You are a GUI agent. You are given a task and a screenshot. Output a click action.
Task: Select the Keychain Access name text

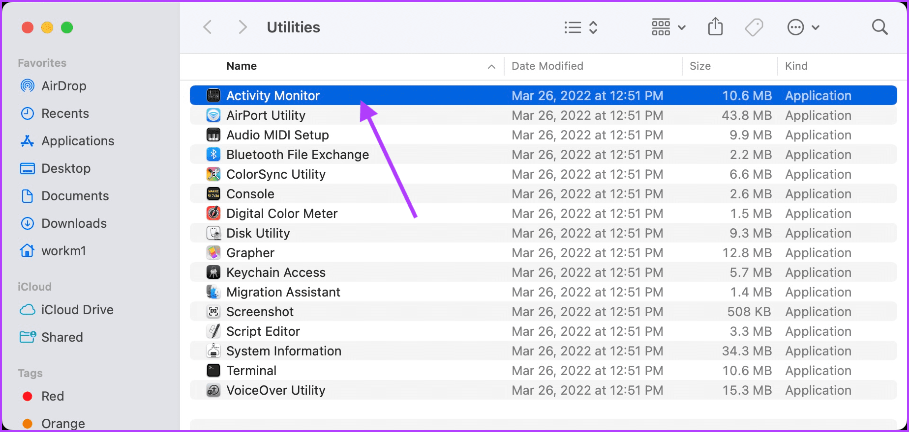[276, 272]
